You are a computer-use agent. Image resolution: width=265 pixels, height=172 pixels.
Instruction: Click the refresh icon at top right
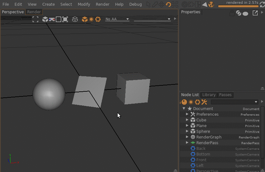coord(261,4)
